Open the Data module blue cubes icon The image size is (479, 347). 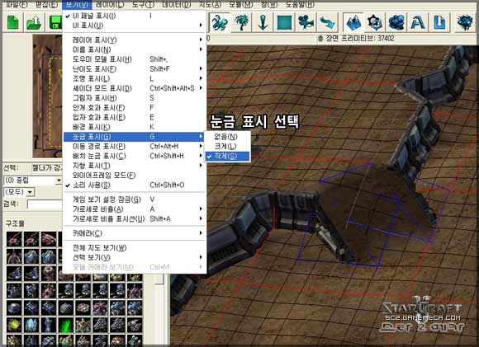pyautogui.click(x=396, y=22)
